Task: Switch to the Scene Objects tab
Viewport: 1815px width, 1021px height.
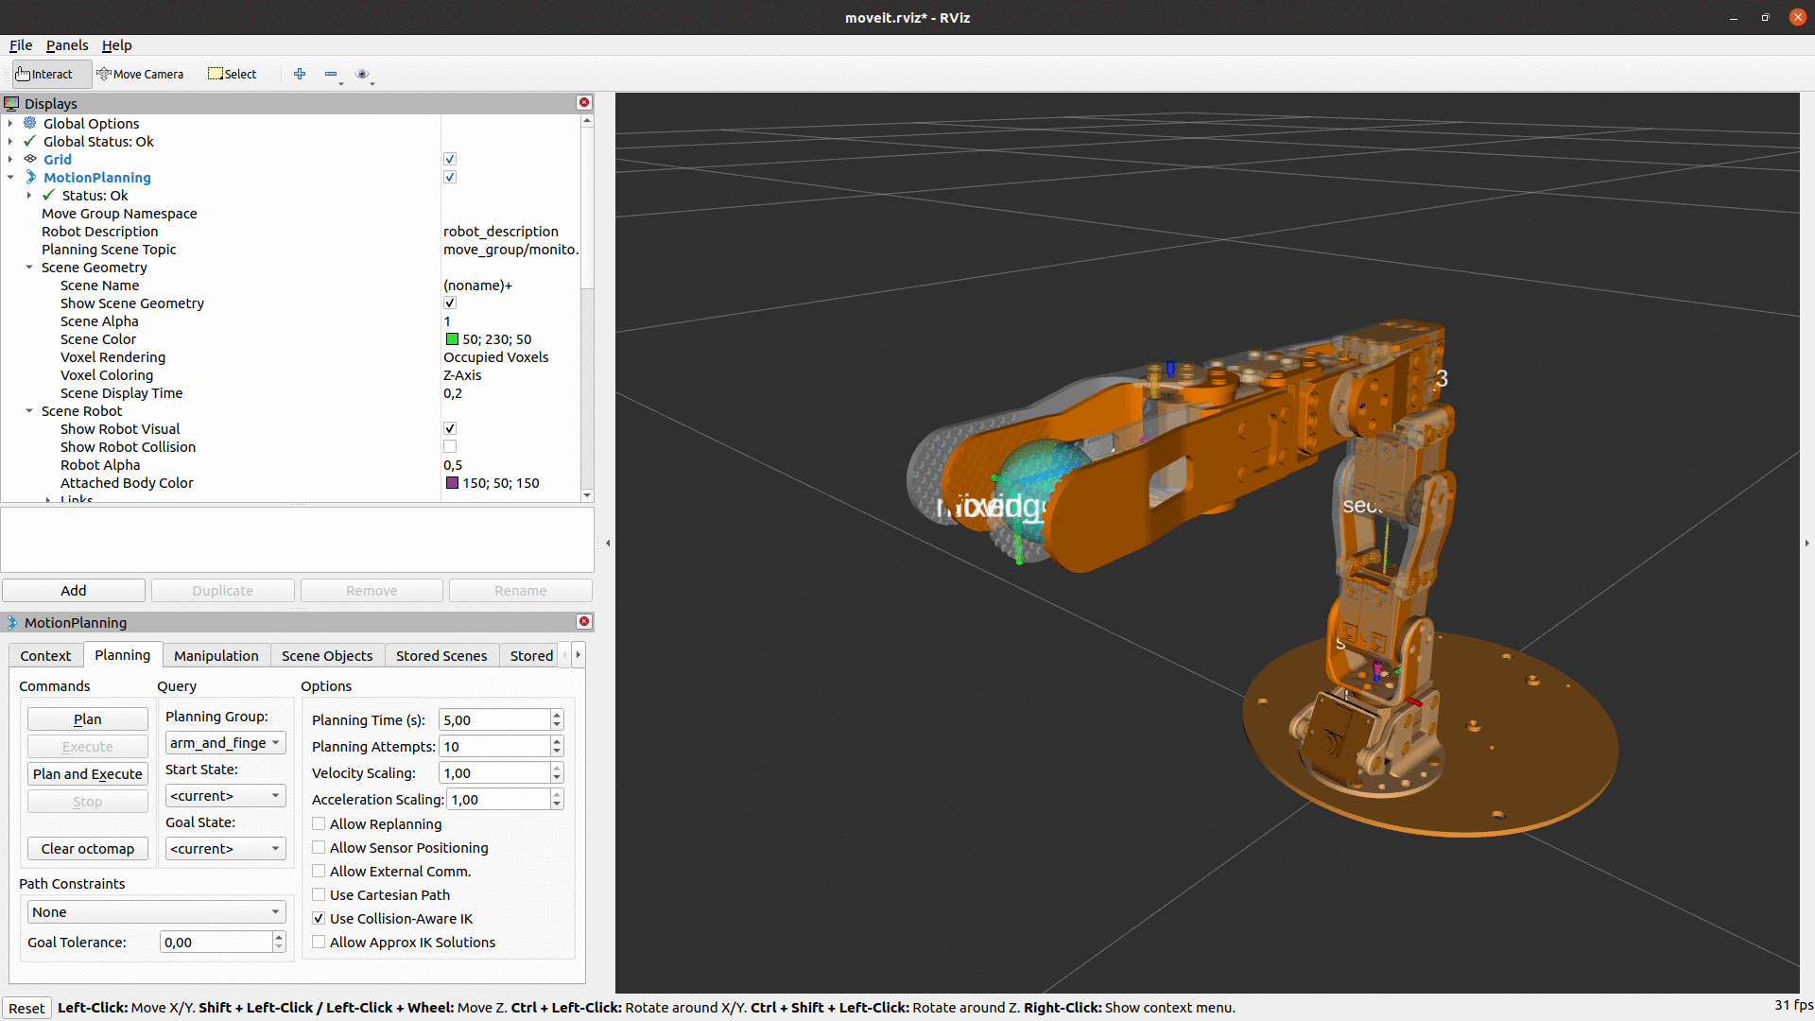Action: pos(327,655)
